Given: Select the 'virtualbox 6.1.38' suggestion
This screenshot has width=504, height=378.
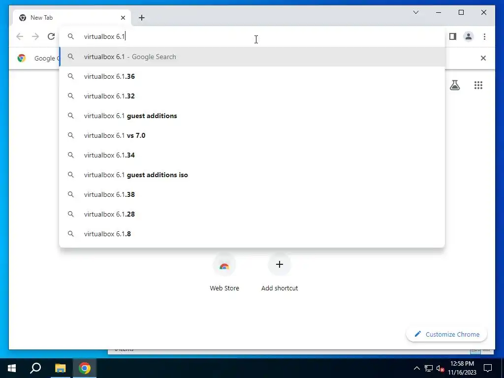Looking at the screenshot, I should 252,194.
